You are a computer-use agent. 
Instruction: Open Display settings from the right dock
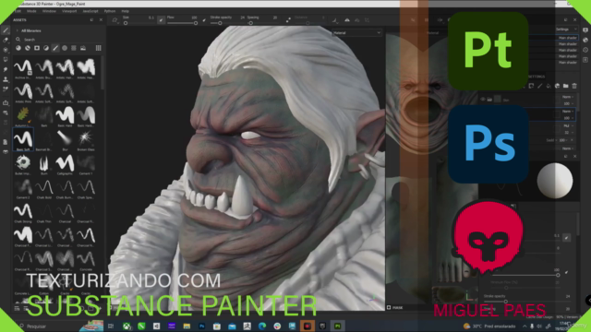click(x=585, y=30)
